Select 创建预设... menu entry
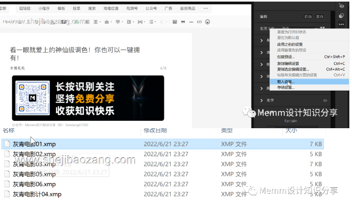The width and height of the screenshot is (352, 201). [309, 56]
